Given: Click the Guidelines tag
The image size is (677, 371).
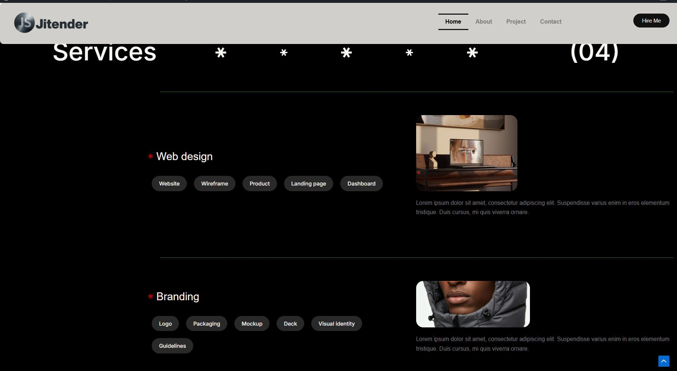Looking at the screenshot, I should coord(172,346).
